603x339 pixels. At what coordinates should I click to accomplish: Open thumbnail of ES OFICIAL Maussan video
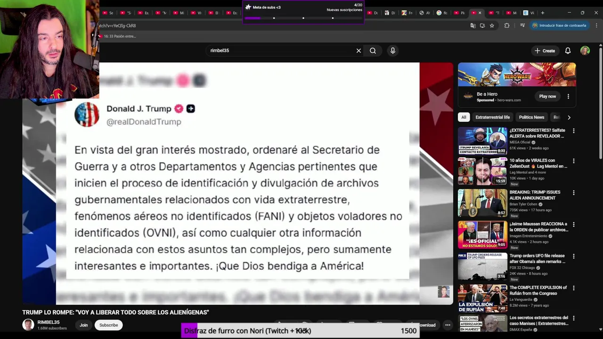pos(482,234)
